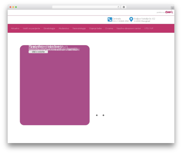Open a new tab with plus button
Image resolution: width=182 pixels, height=154 pixels.
[173, 8]
